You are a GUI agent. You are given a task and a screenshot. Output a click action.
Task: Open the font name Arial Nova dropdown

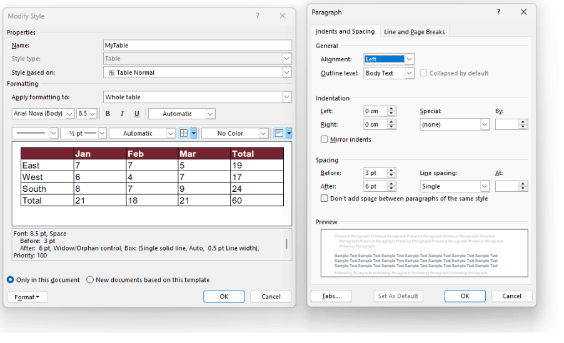(70, 114)
